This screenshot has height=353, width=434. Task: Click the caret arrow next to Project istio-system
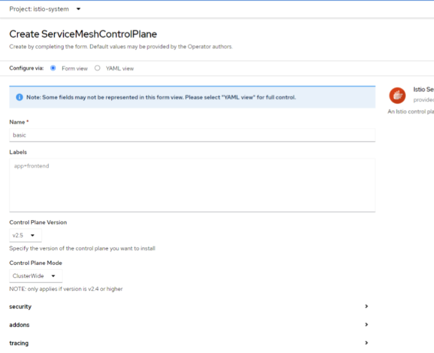click(x=78, y=10)
